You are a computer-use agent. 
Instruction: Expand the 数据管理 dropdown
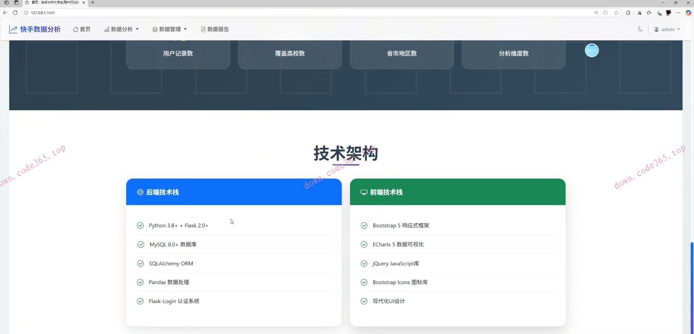point(170,29)
